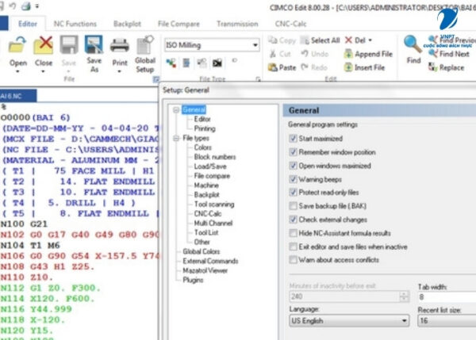
Task: Select Block numbers in setup tree
Action: tap(215, 157)
